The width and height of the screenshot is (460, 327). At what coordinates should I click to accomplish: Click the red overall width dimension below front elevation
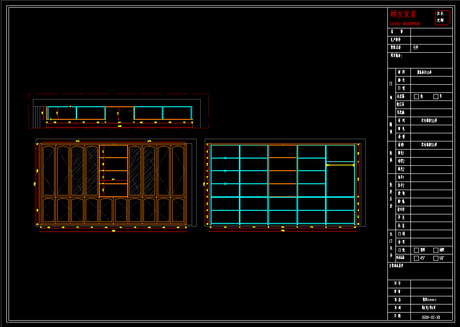click(x=113, y=232)
